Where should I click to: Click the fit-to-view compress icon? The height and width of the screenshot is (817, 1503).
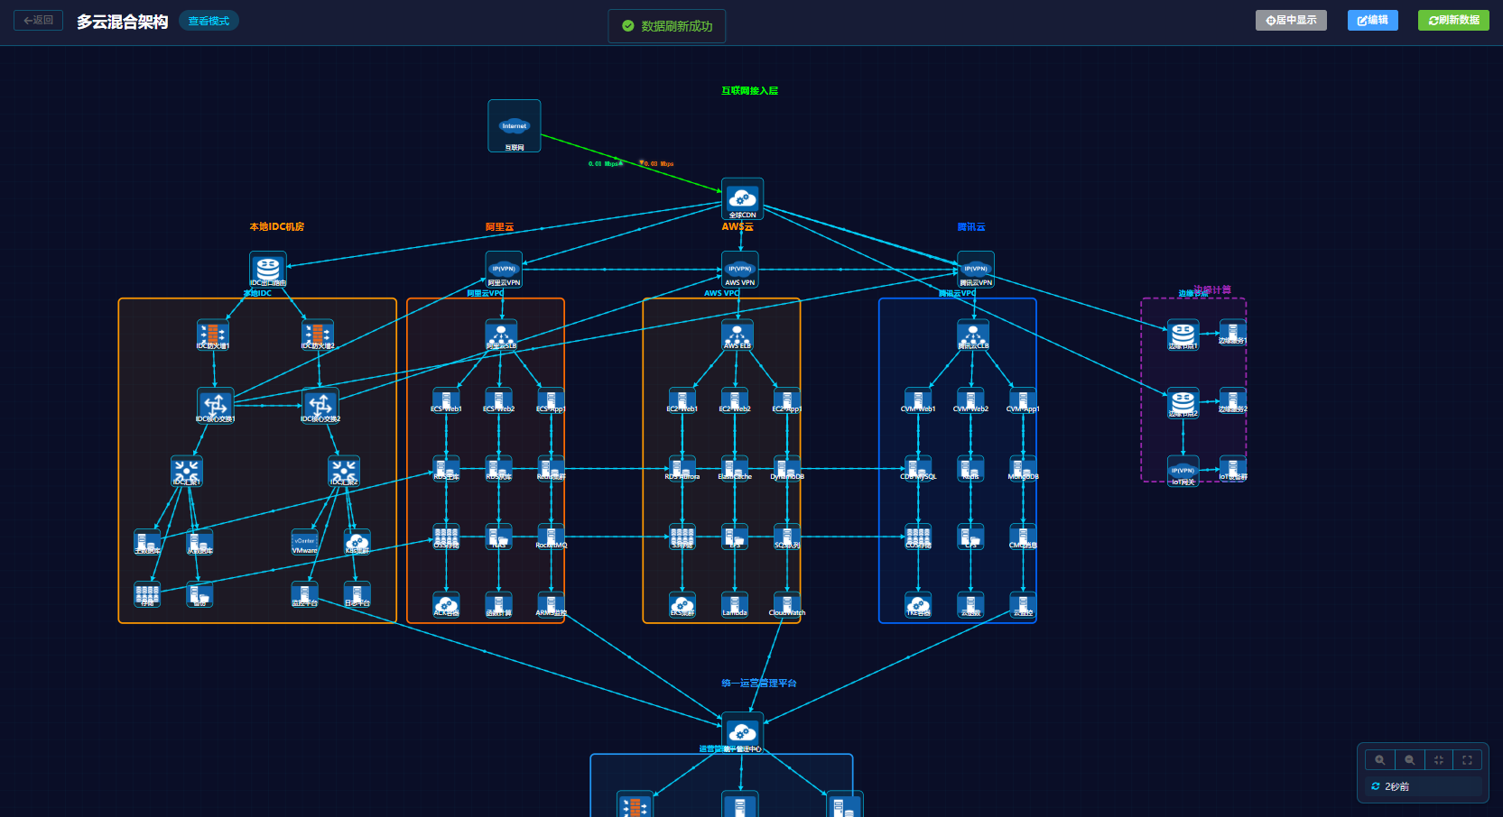(x=1439, y=759)
